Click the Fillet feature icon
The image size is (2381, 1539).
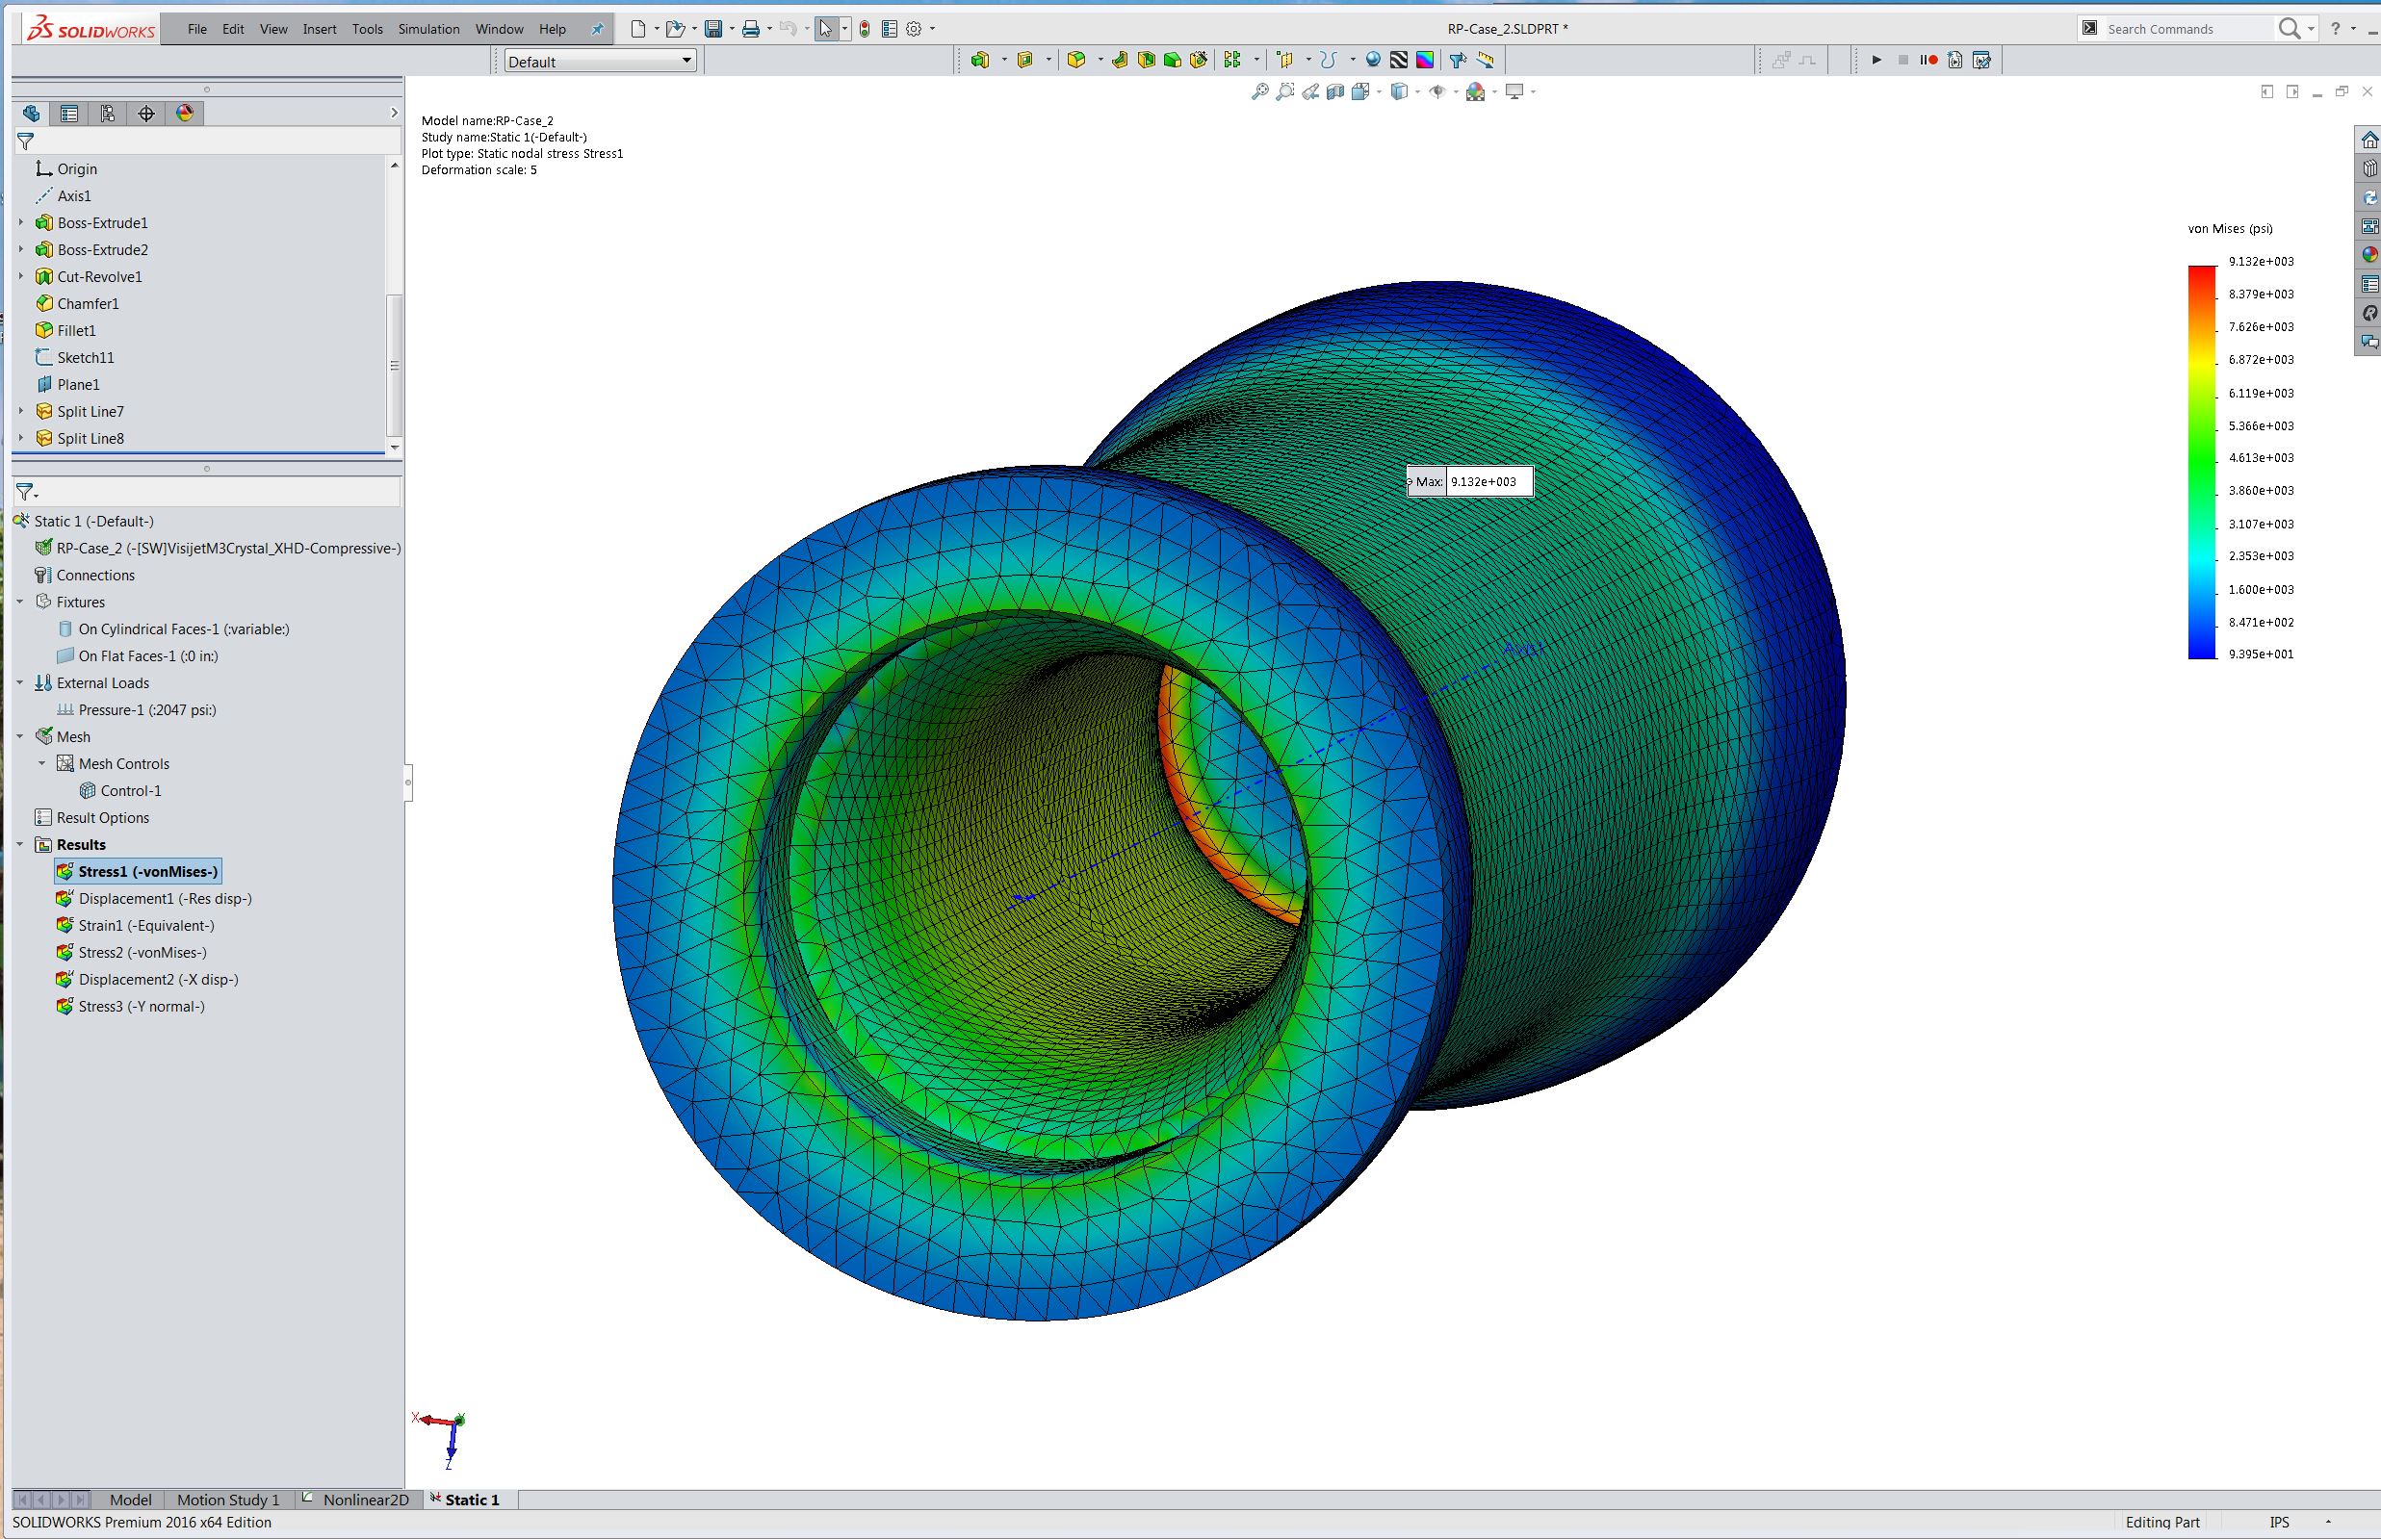click(1076, 60)
